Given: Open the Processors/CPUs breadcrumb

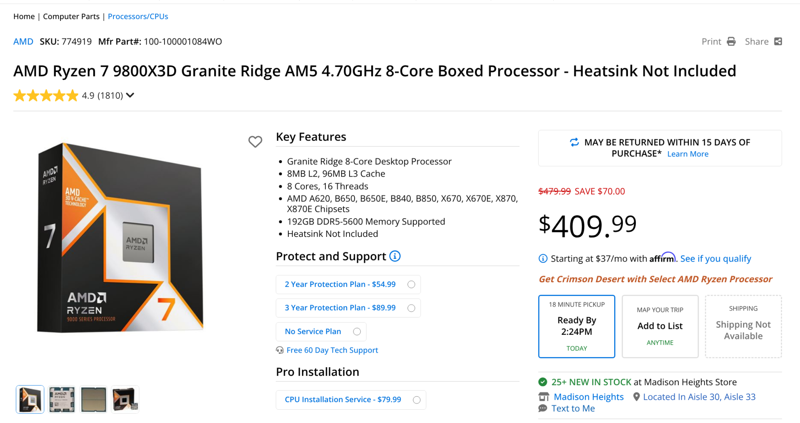Looking at the screenshot, I should point(138,16).
